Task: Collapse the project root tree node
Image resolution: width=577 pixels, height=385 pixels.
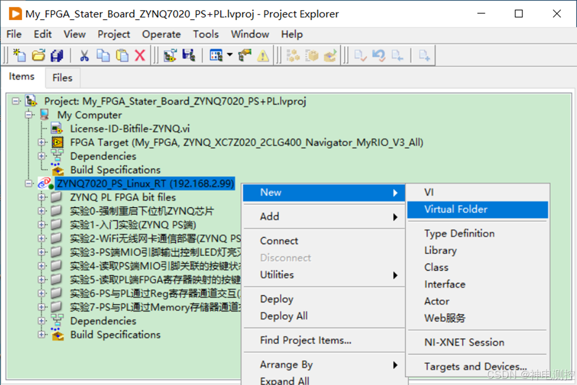Action: click(16, 101)
